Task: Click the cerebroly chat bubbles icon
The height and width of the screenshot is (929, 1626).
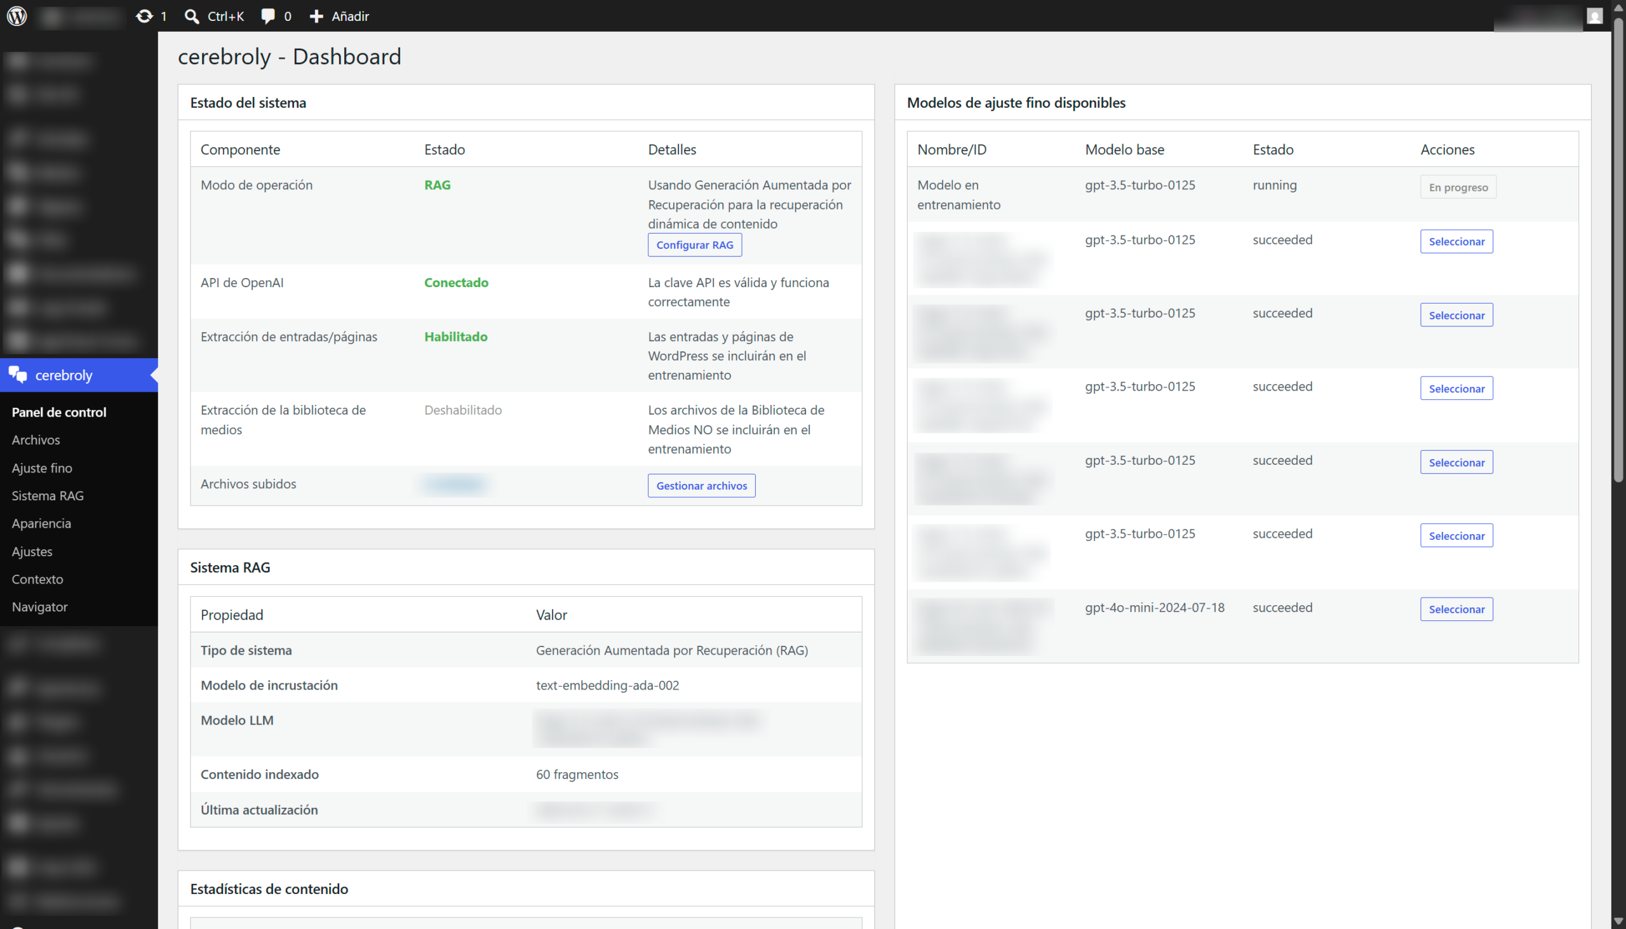Action: point(18,375)
